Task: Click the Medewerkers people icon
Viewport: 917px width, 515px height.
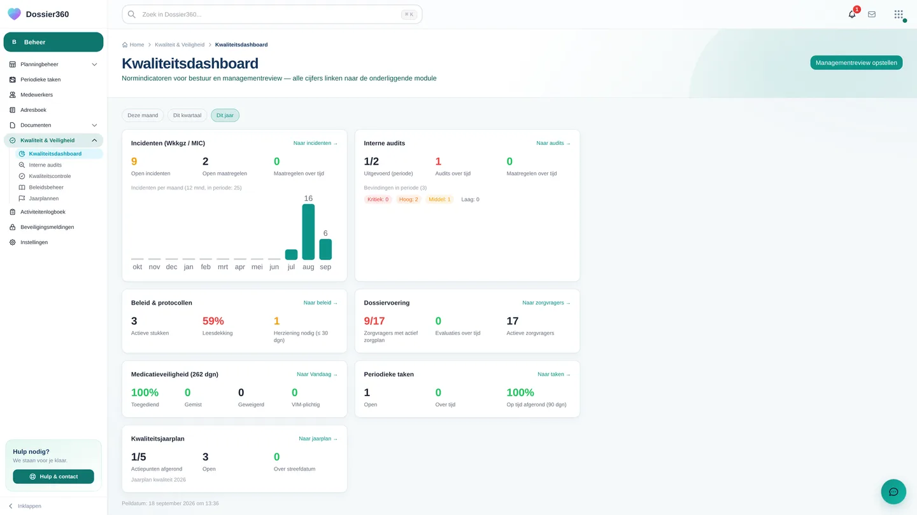Action: [13, 95]
